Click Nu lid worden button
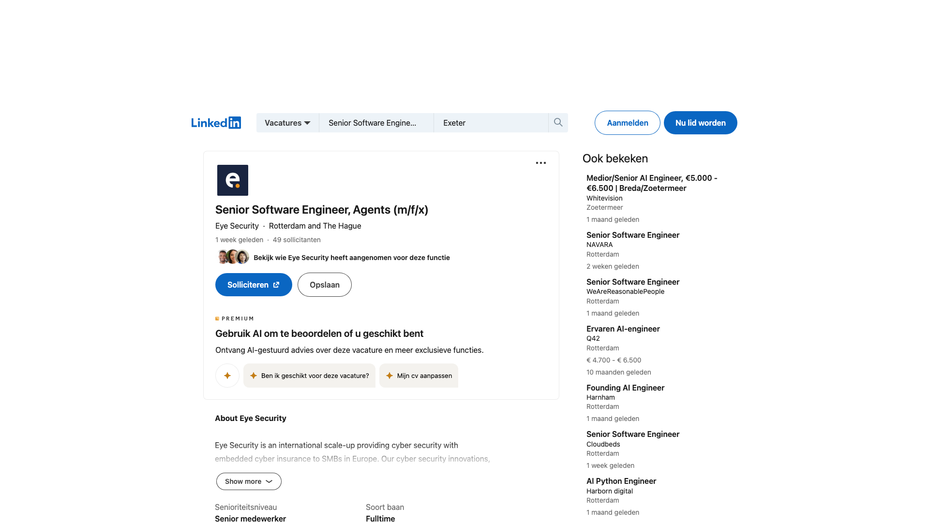The image size is (929, 522). click(x=701, y=123)
